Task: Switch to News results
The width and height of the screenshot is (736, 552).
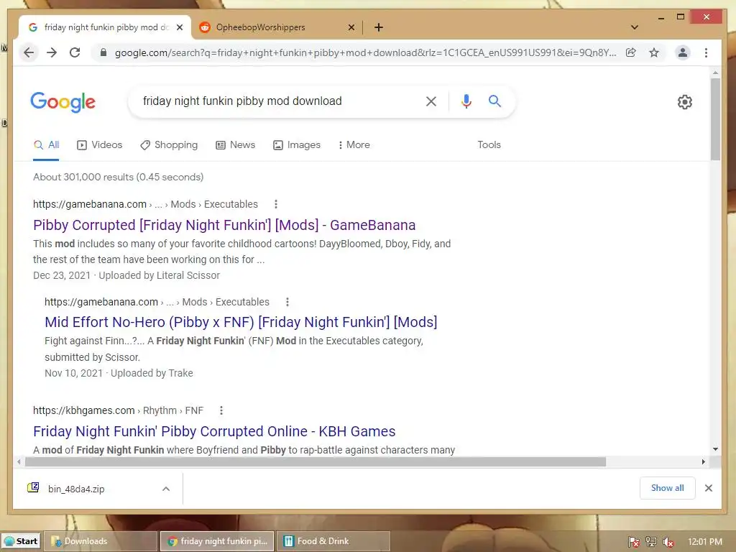Action: tap(235, 145)
